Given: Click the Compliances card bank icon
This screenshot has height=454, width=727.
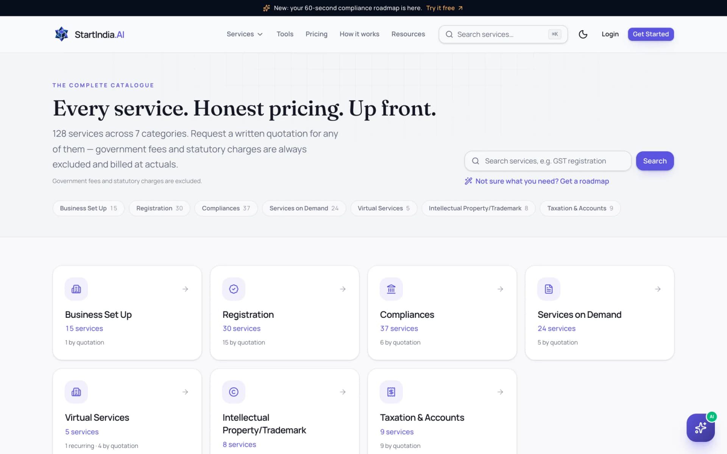Looking at the screenshot, I should (x=391, y=289).
